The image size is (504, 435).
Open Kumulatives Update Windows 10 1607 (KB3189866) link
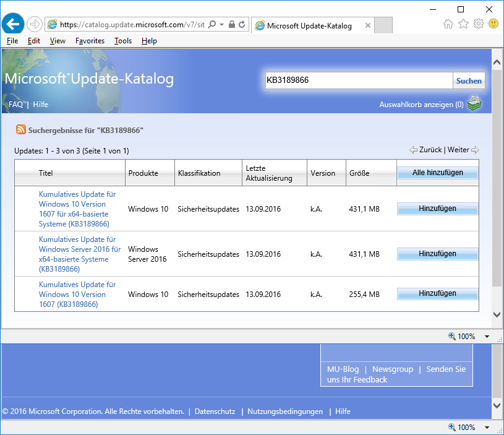tap(77, 294)
